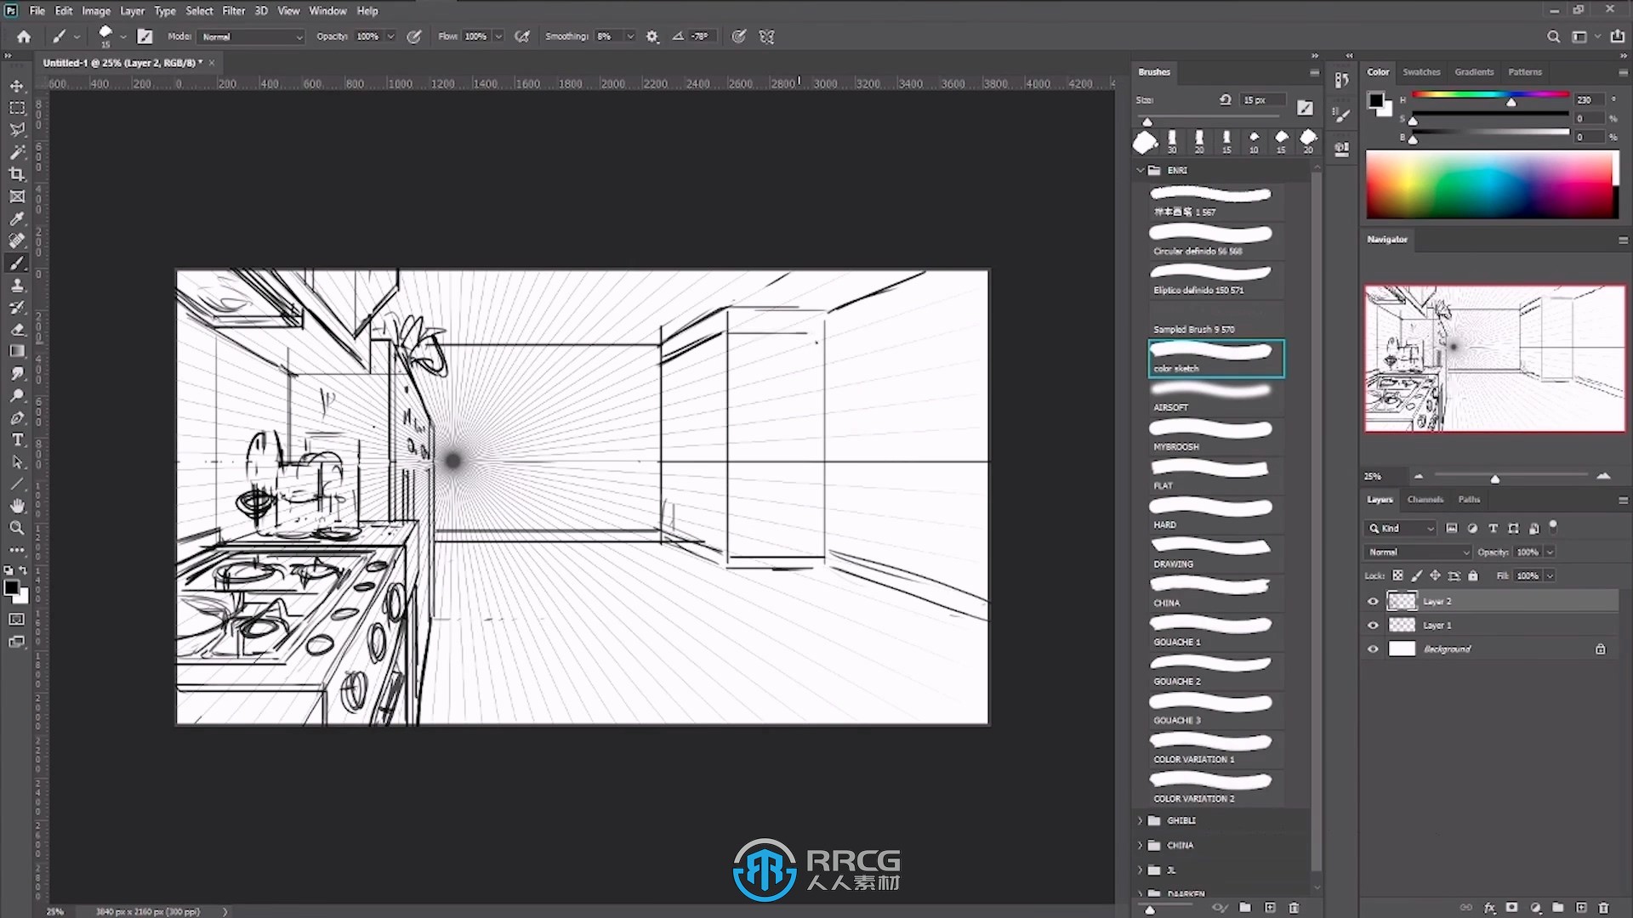1633x918 pixels.
Task: Hide the Background layer eye
Action: click(x=1373, y=649)
